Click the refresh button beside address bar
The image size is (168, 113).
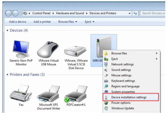pos(135,13)
